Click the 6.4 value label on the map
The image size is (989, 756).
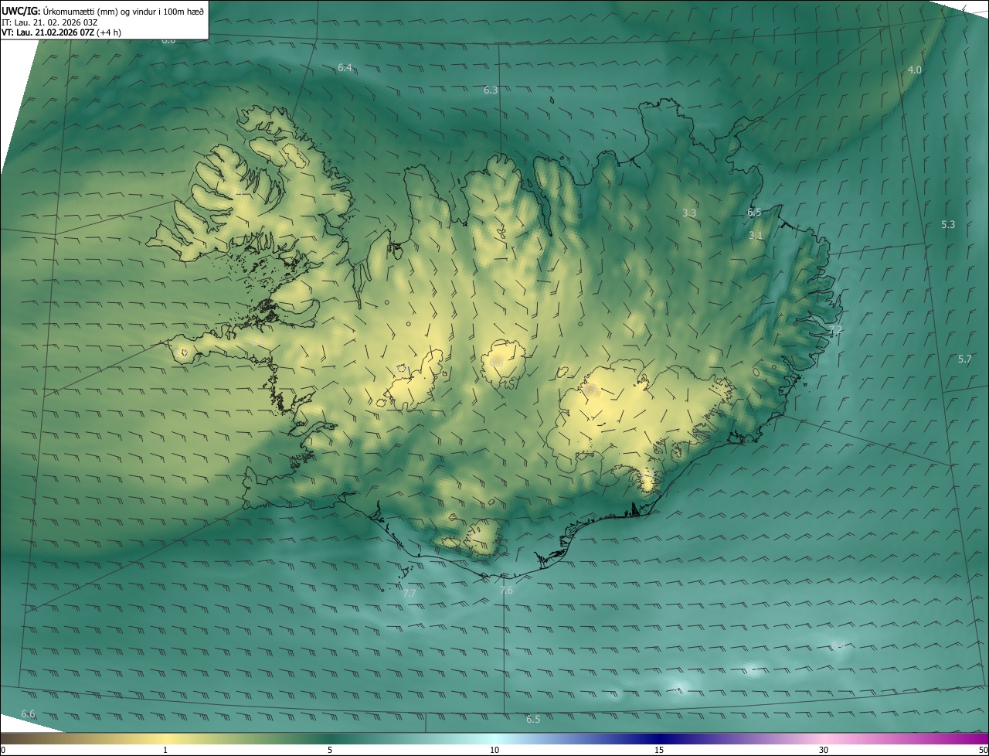click(x=345, y=68)
